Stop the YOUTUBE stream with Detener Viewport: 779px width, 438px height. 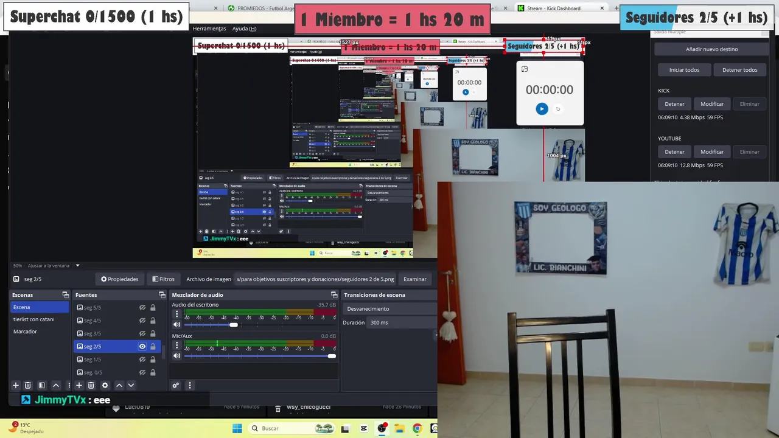(x=674, y=152)
